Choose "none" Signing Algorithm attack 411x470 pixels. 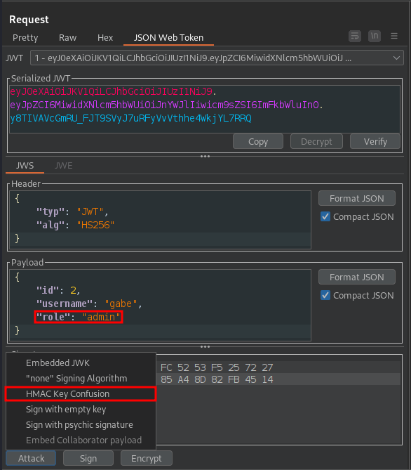81,379
